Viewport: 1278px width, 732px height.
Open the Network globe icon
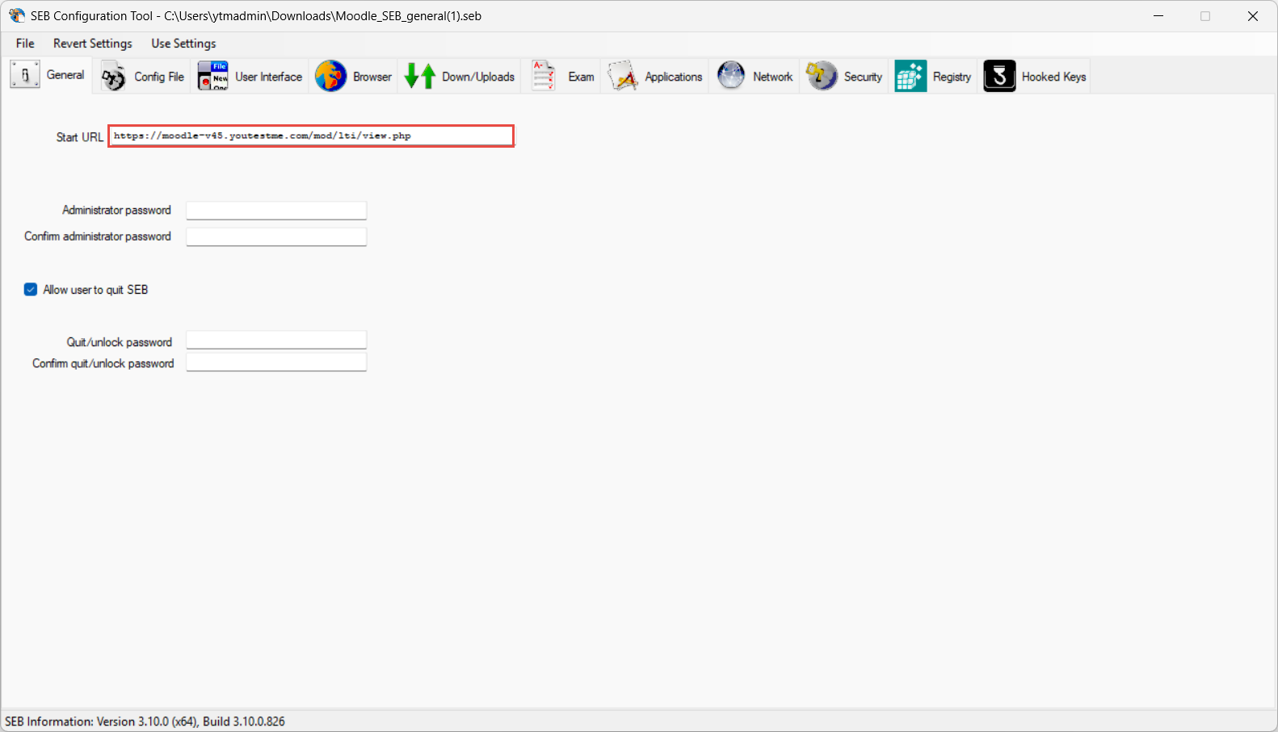[x=731, y=77]
